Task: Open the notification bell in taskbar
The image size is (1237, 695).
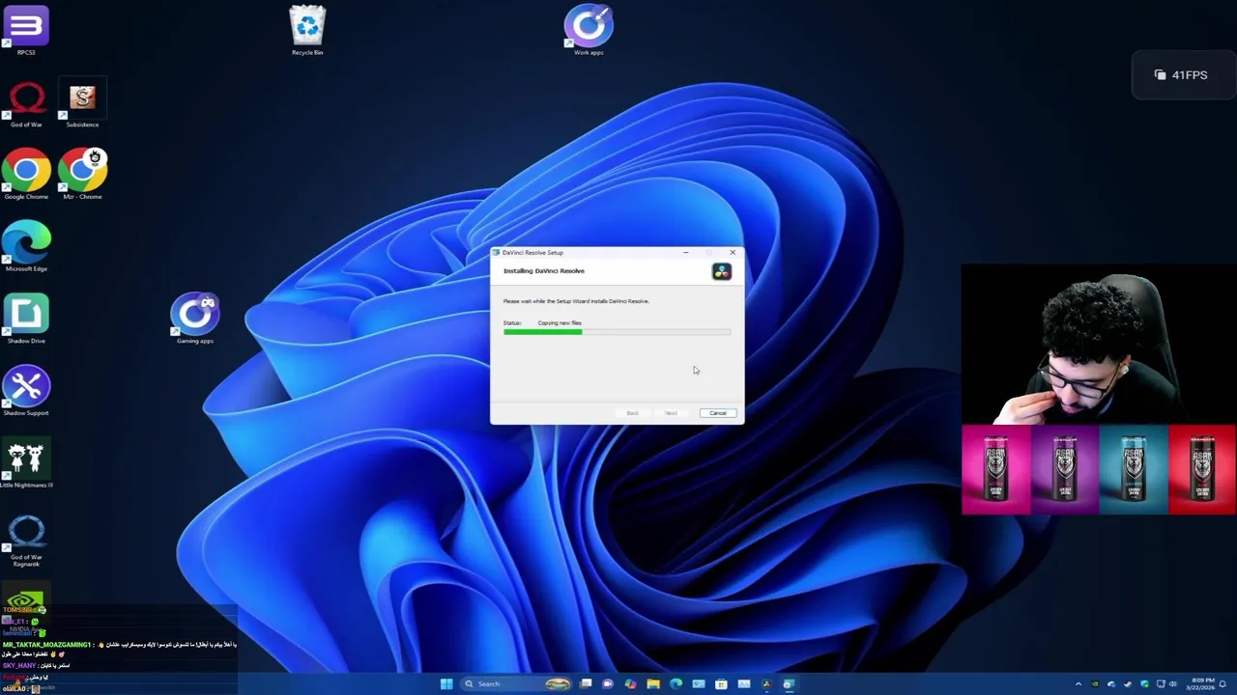Action: 1223,684
